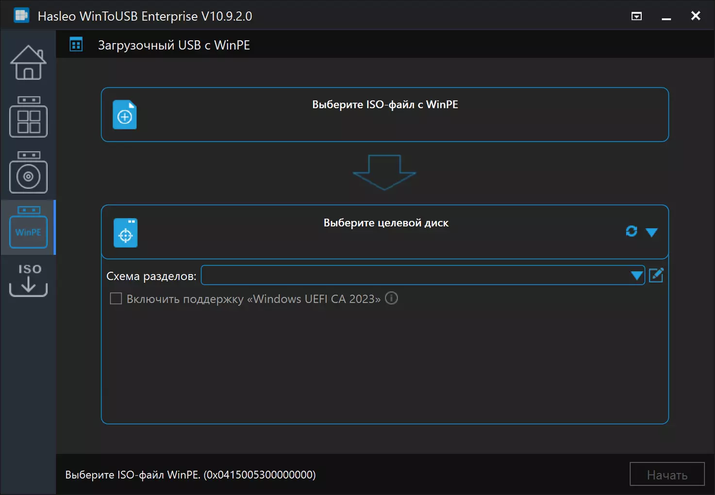Open the title bar dropdown menu button
715x495 pixels.
coord(636,16)
